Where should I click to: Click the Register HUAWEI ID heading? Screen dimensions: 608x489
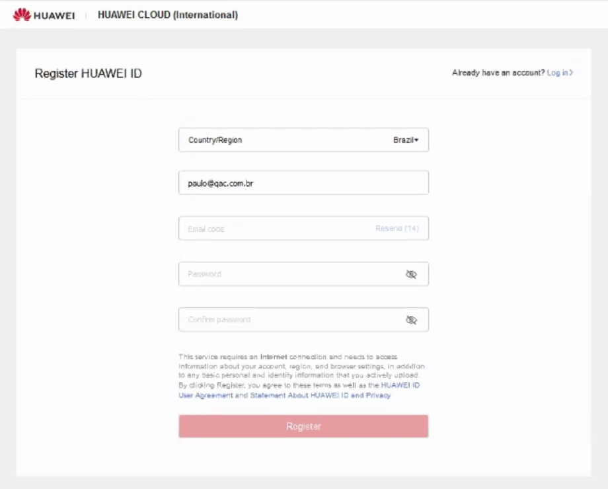pyautogui.click(x=88, y=73)
